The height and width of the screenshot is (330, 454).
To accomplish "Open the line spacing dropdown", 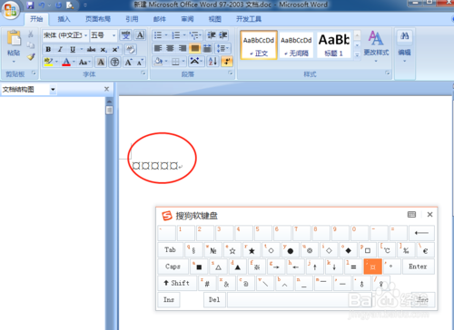I will pyautogui.click(x=222, y=48).
